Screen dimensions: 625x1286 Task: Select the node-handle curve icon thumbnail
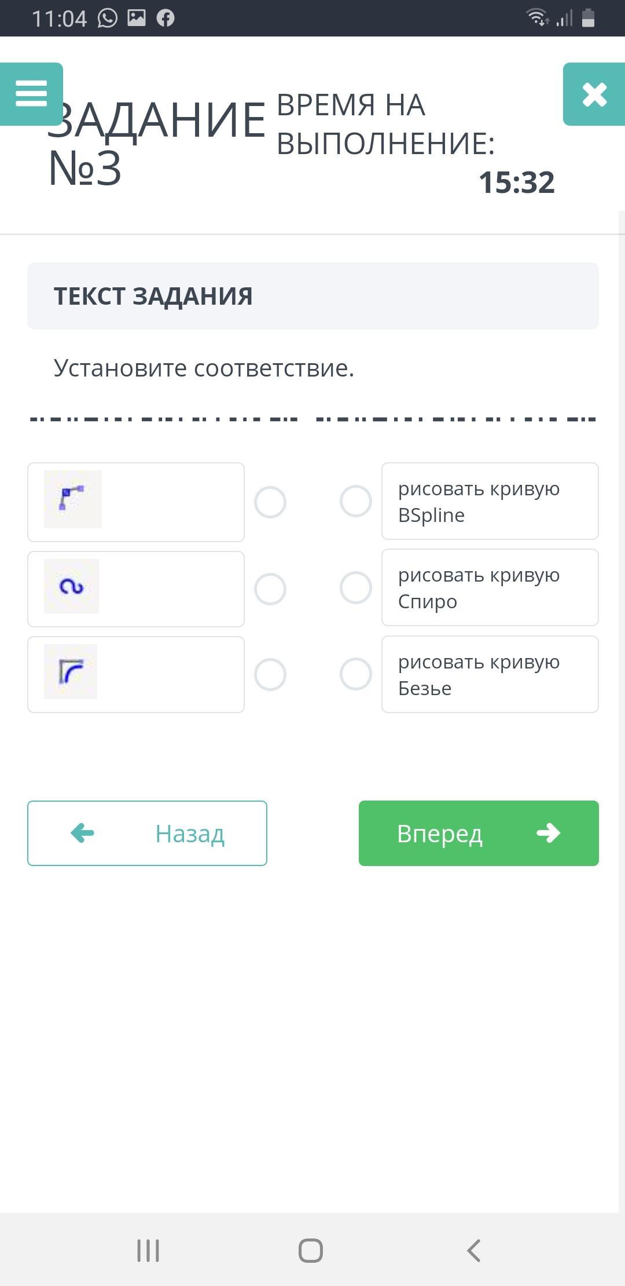point(73,499)
